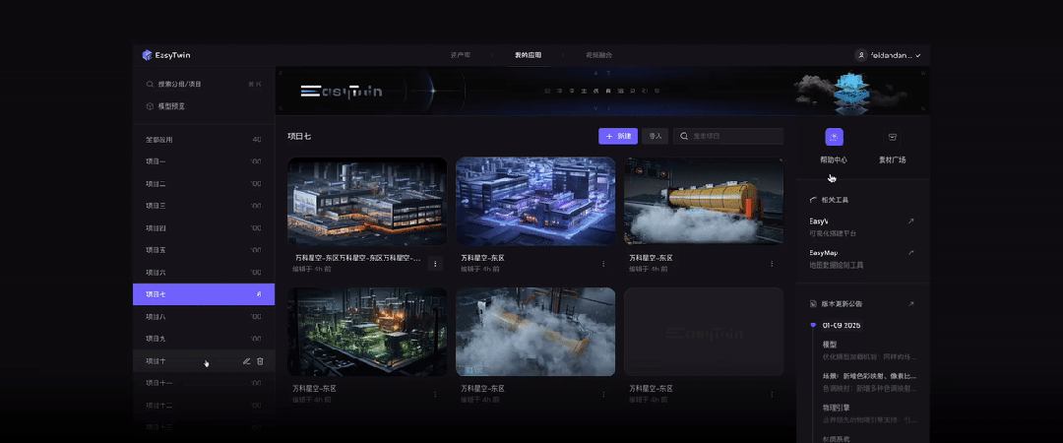The width and height of the screenshot is (1063, 443).
Task: Open the 素材广场 shop icon
Action: [x=892, y=137]
